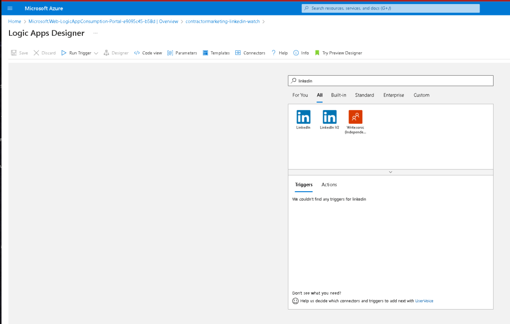Switch to the Custom tab
The image size is (510, 324).
(x=422, y=95)
